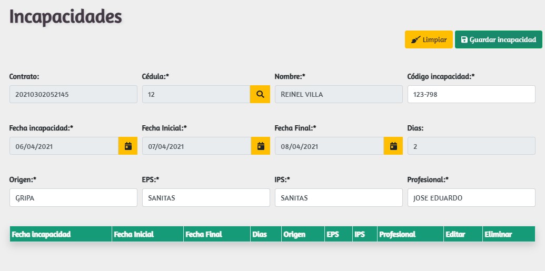
Task: Open the Fecha Inicial calendar icon
Action: tap(260, 146)
